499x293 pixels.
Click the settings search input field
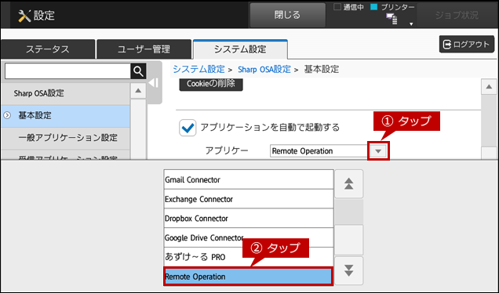tap(67, 71)
